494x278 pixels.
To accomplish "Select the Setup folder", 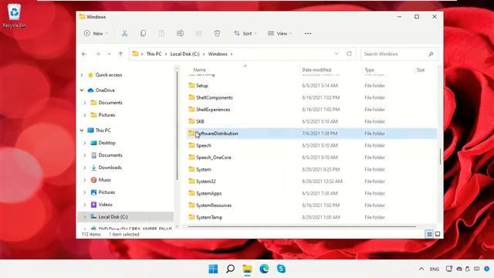I will pyautogui.click(x=202, y=86).
